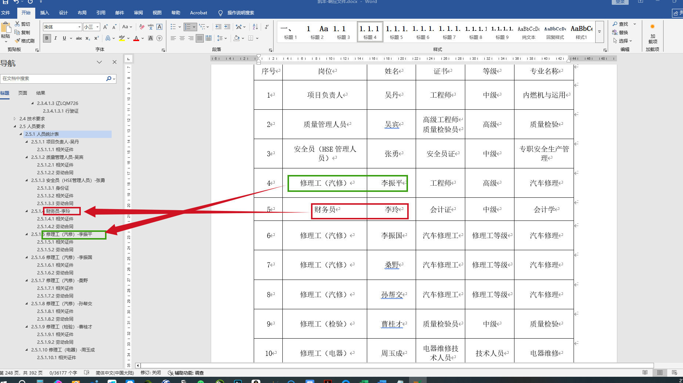
Task: Toggle character shading (gray A)
Action: tap(151, 38)
